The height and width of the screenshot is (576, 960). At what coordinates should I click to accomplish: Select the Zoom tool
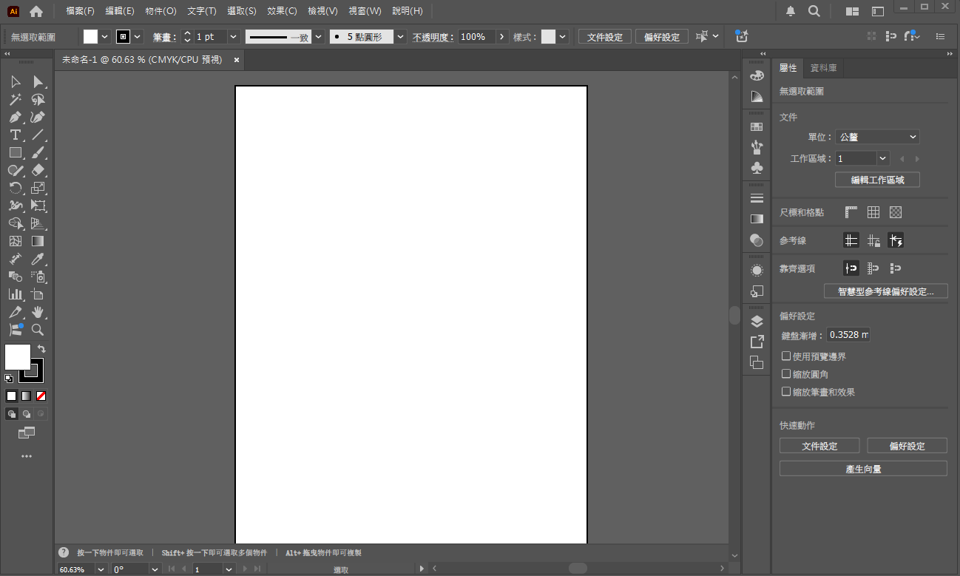[x=38, y=330]
